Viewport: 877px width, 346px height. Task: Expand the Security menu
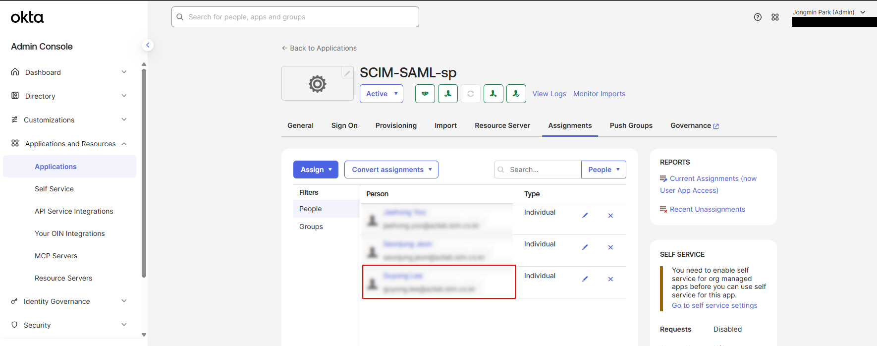pos(69,325)
